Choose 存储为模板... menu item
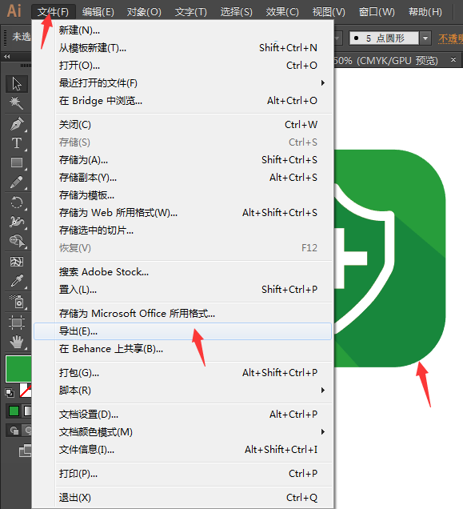 point(182,195)
